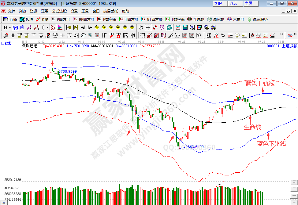Viewport: 298px width, 205px height.
Task: Open the 行情 market quotes view
Action: tap(10, 19)
